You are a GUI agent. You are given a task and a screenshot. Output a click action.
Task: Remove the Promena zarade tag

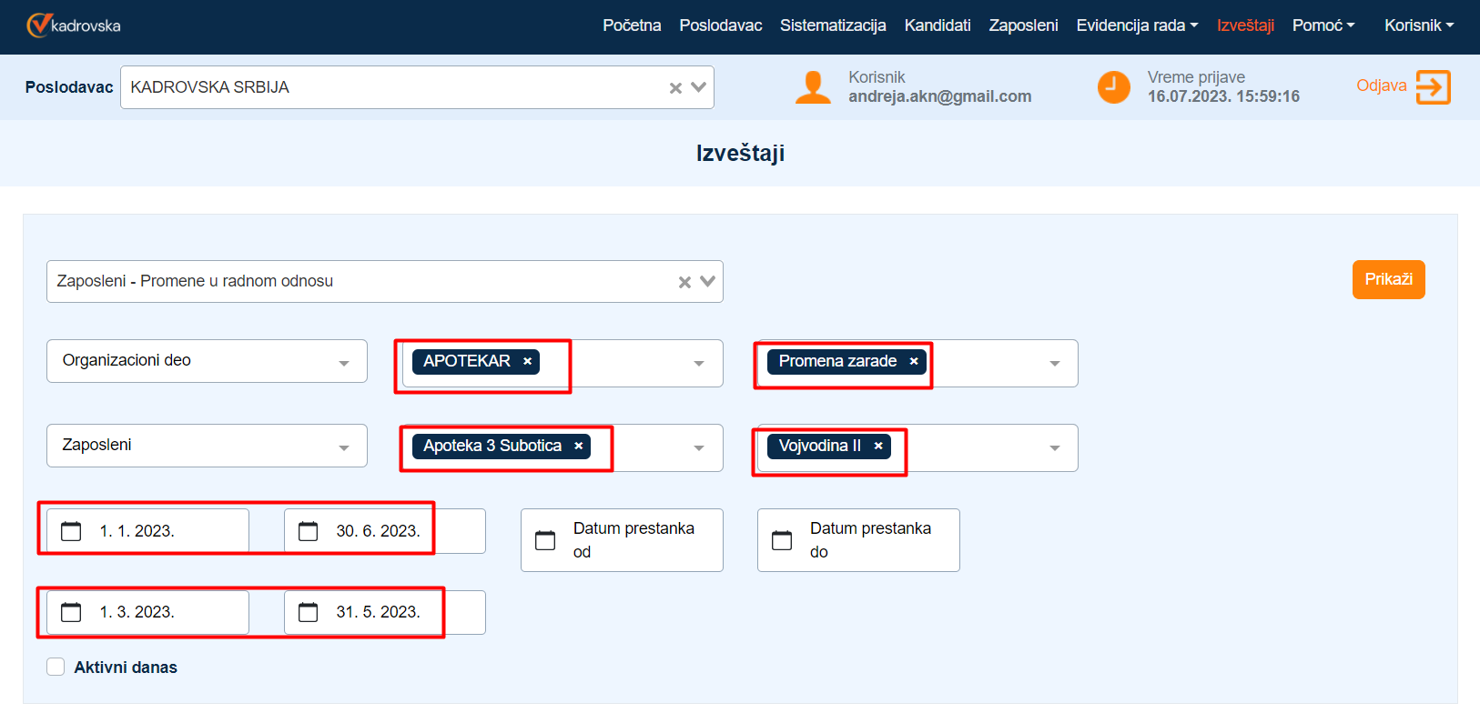[914, 362]
